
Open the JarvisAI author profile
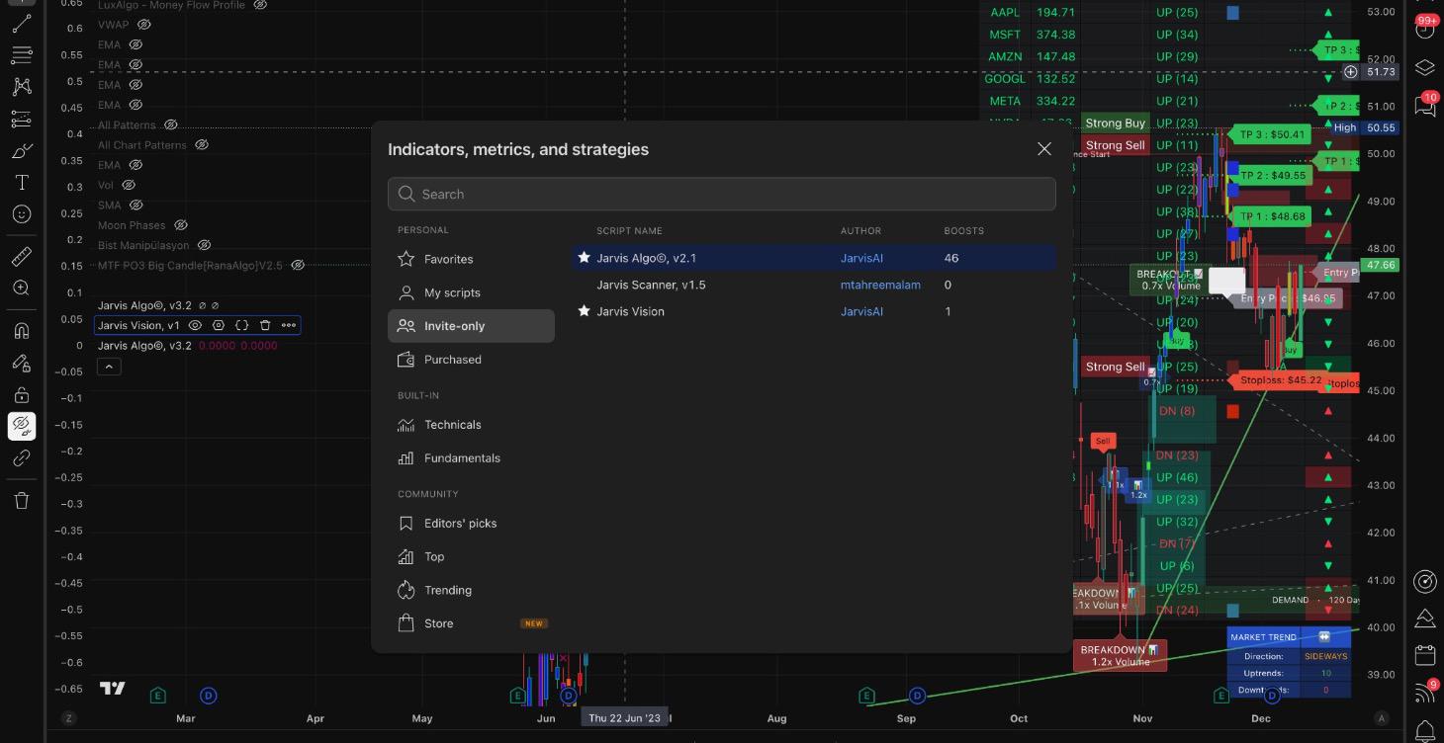(x=861, y=258)
